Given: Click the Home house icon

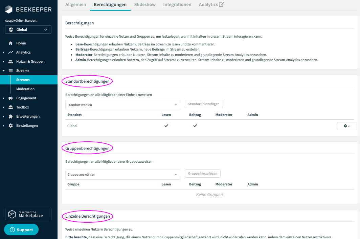Looking at the screenshot, I should pos(11,43).
